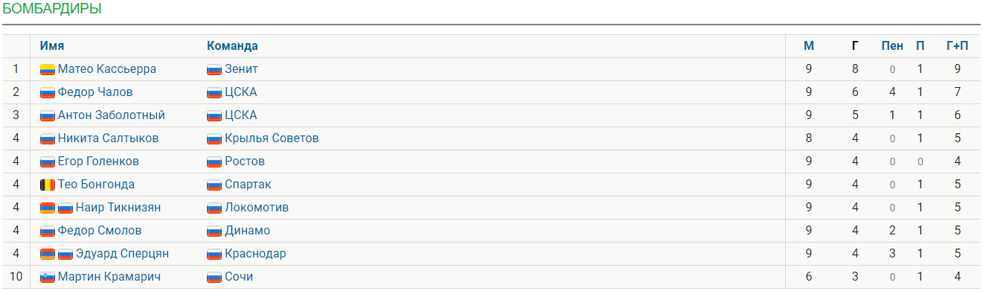Click the Armenian flag beside Эдуард Сперцян

[48, 254]
